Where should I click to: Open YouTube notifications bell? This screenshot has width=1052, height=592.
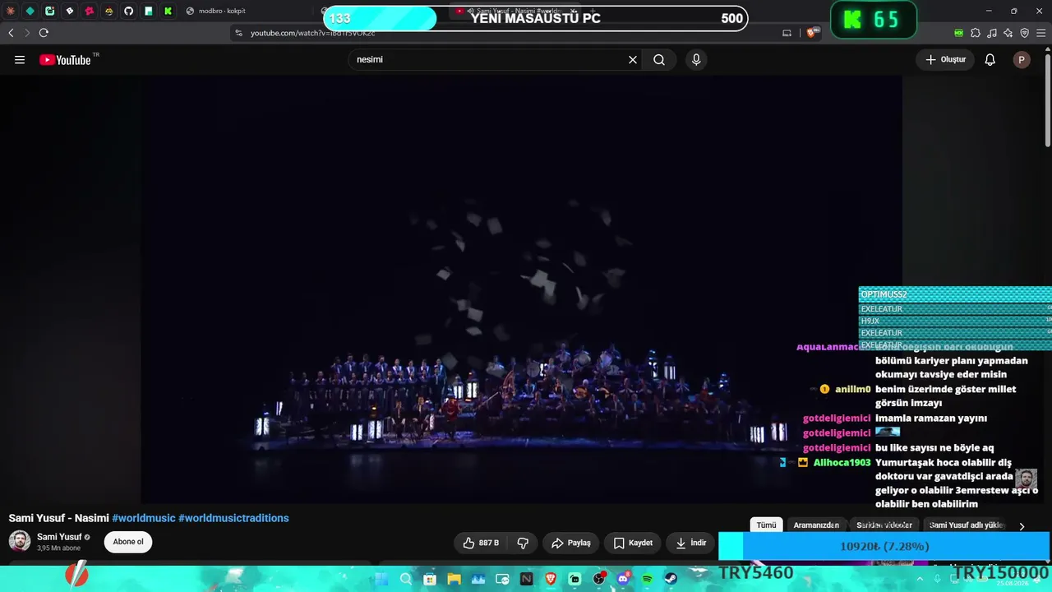[990, 59]
